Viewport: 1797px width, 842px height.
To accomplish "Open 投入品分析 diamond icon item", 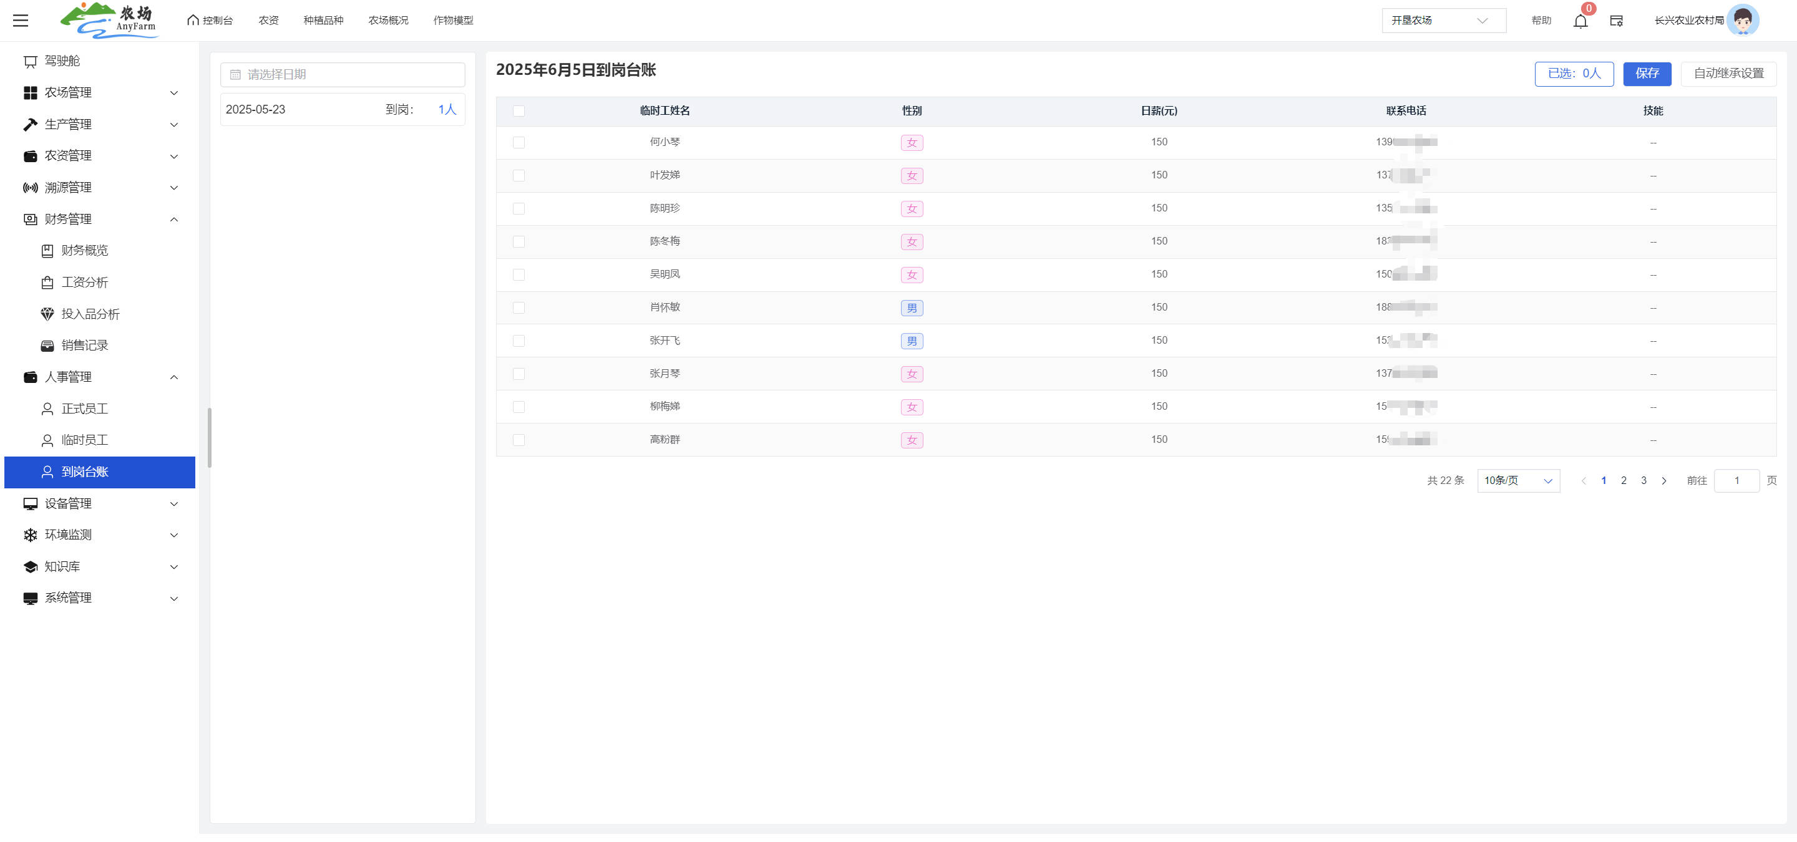I will 47,314.
